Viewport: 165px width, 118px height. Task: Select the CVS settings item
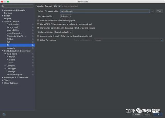coord(9,42)
